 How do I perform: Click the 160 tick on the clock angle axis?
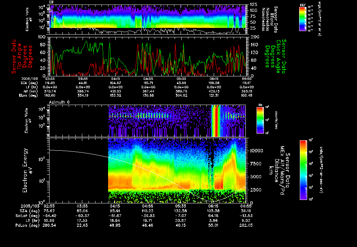254,45
